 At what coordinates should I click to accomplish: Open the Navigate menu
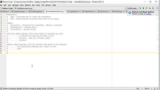15,5
